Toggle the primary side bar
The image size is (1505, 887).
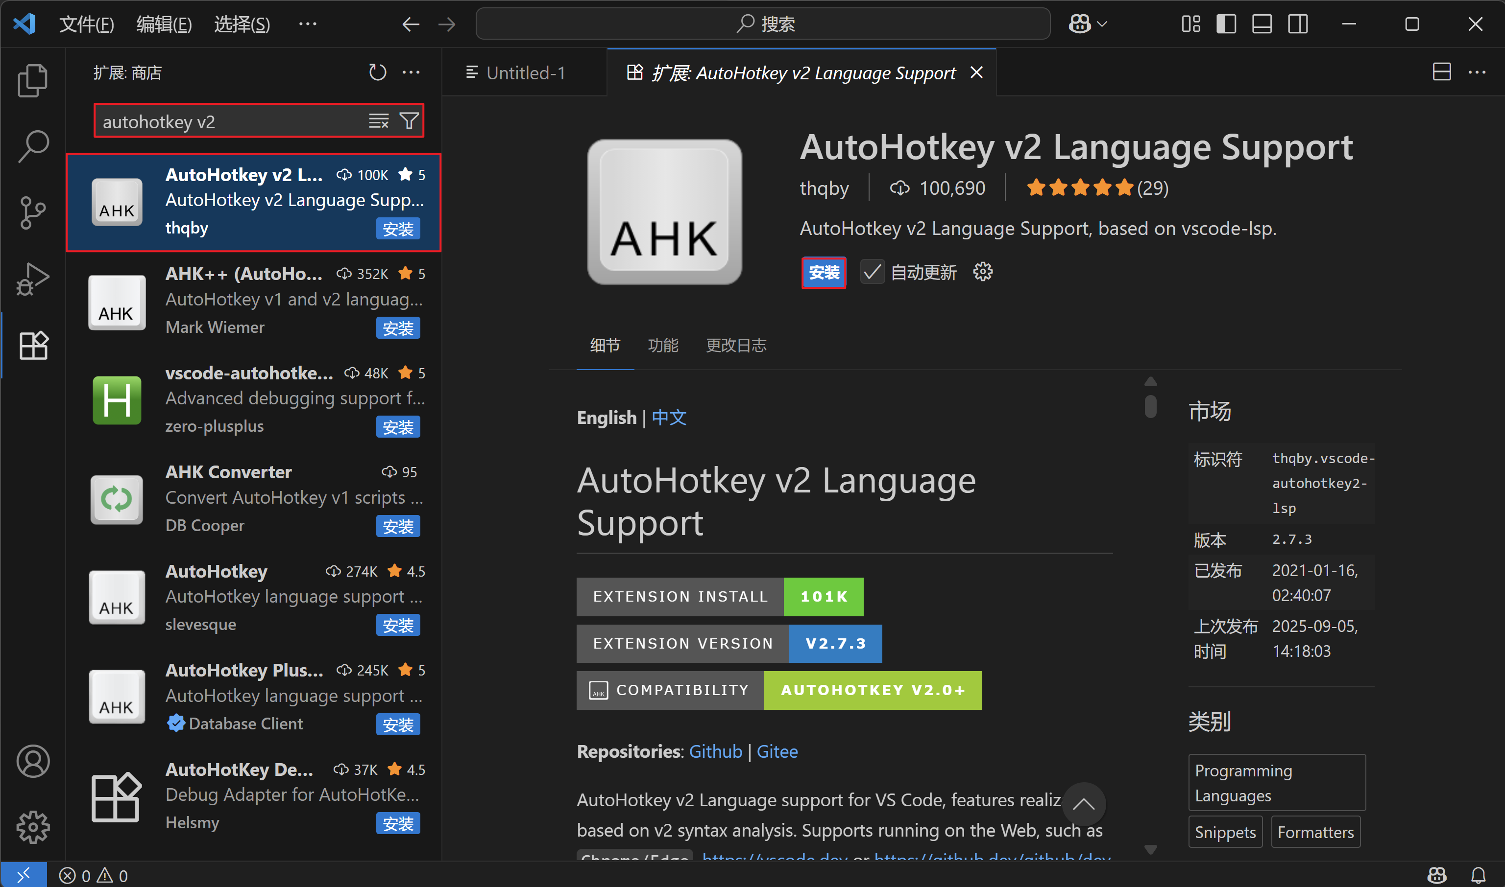pos(1226,24)
